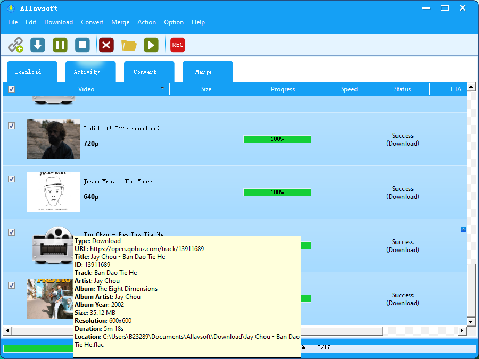
Task: Start download with the blue arrow icon
Action: point(38,45)
